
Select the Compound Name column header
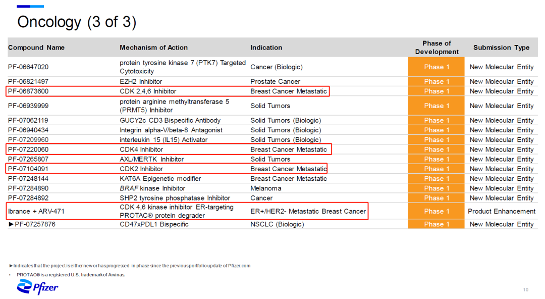click(x=36, y=47)
